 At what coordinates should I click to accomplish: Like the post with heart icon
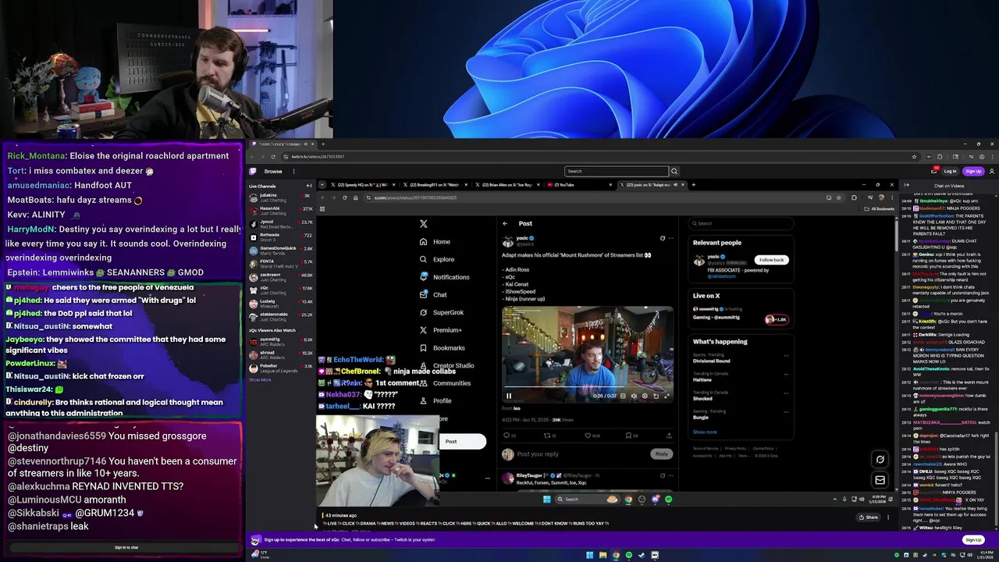587,436
